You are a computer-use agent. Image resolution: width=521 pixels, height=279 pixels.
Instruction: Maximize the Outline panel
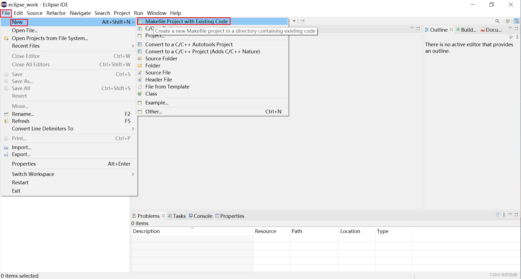tap(516, 28)
